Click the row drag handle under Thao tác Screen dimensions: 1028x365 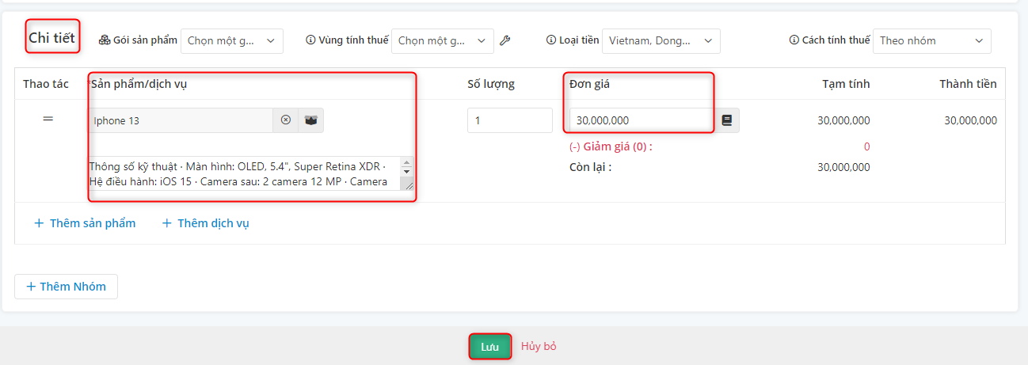48,118
